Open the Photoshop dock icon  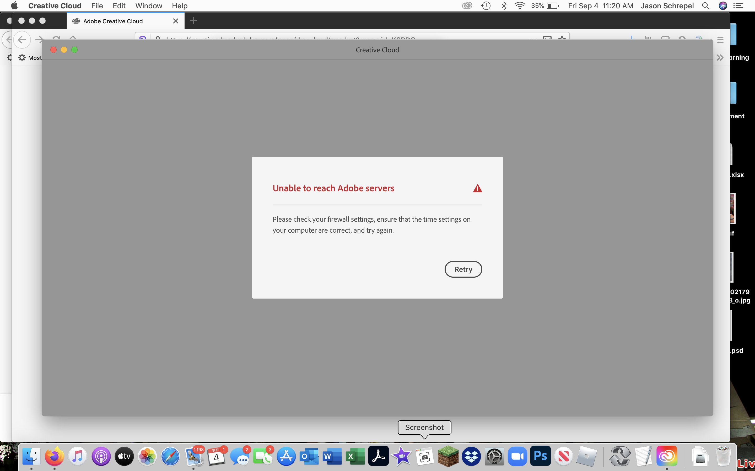click(x=540, y=456)
